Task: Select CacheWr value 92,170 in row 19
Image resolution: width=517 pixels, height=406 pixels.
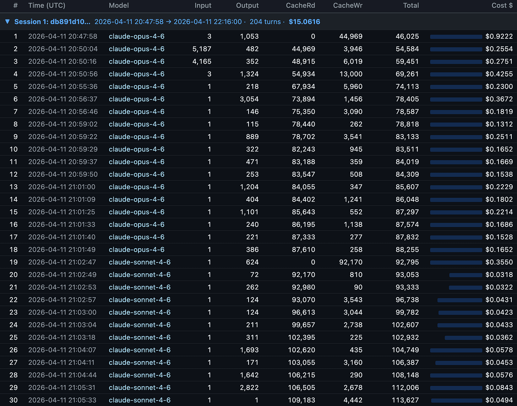Action: pos(351,262)
